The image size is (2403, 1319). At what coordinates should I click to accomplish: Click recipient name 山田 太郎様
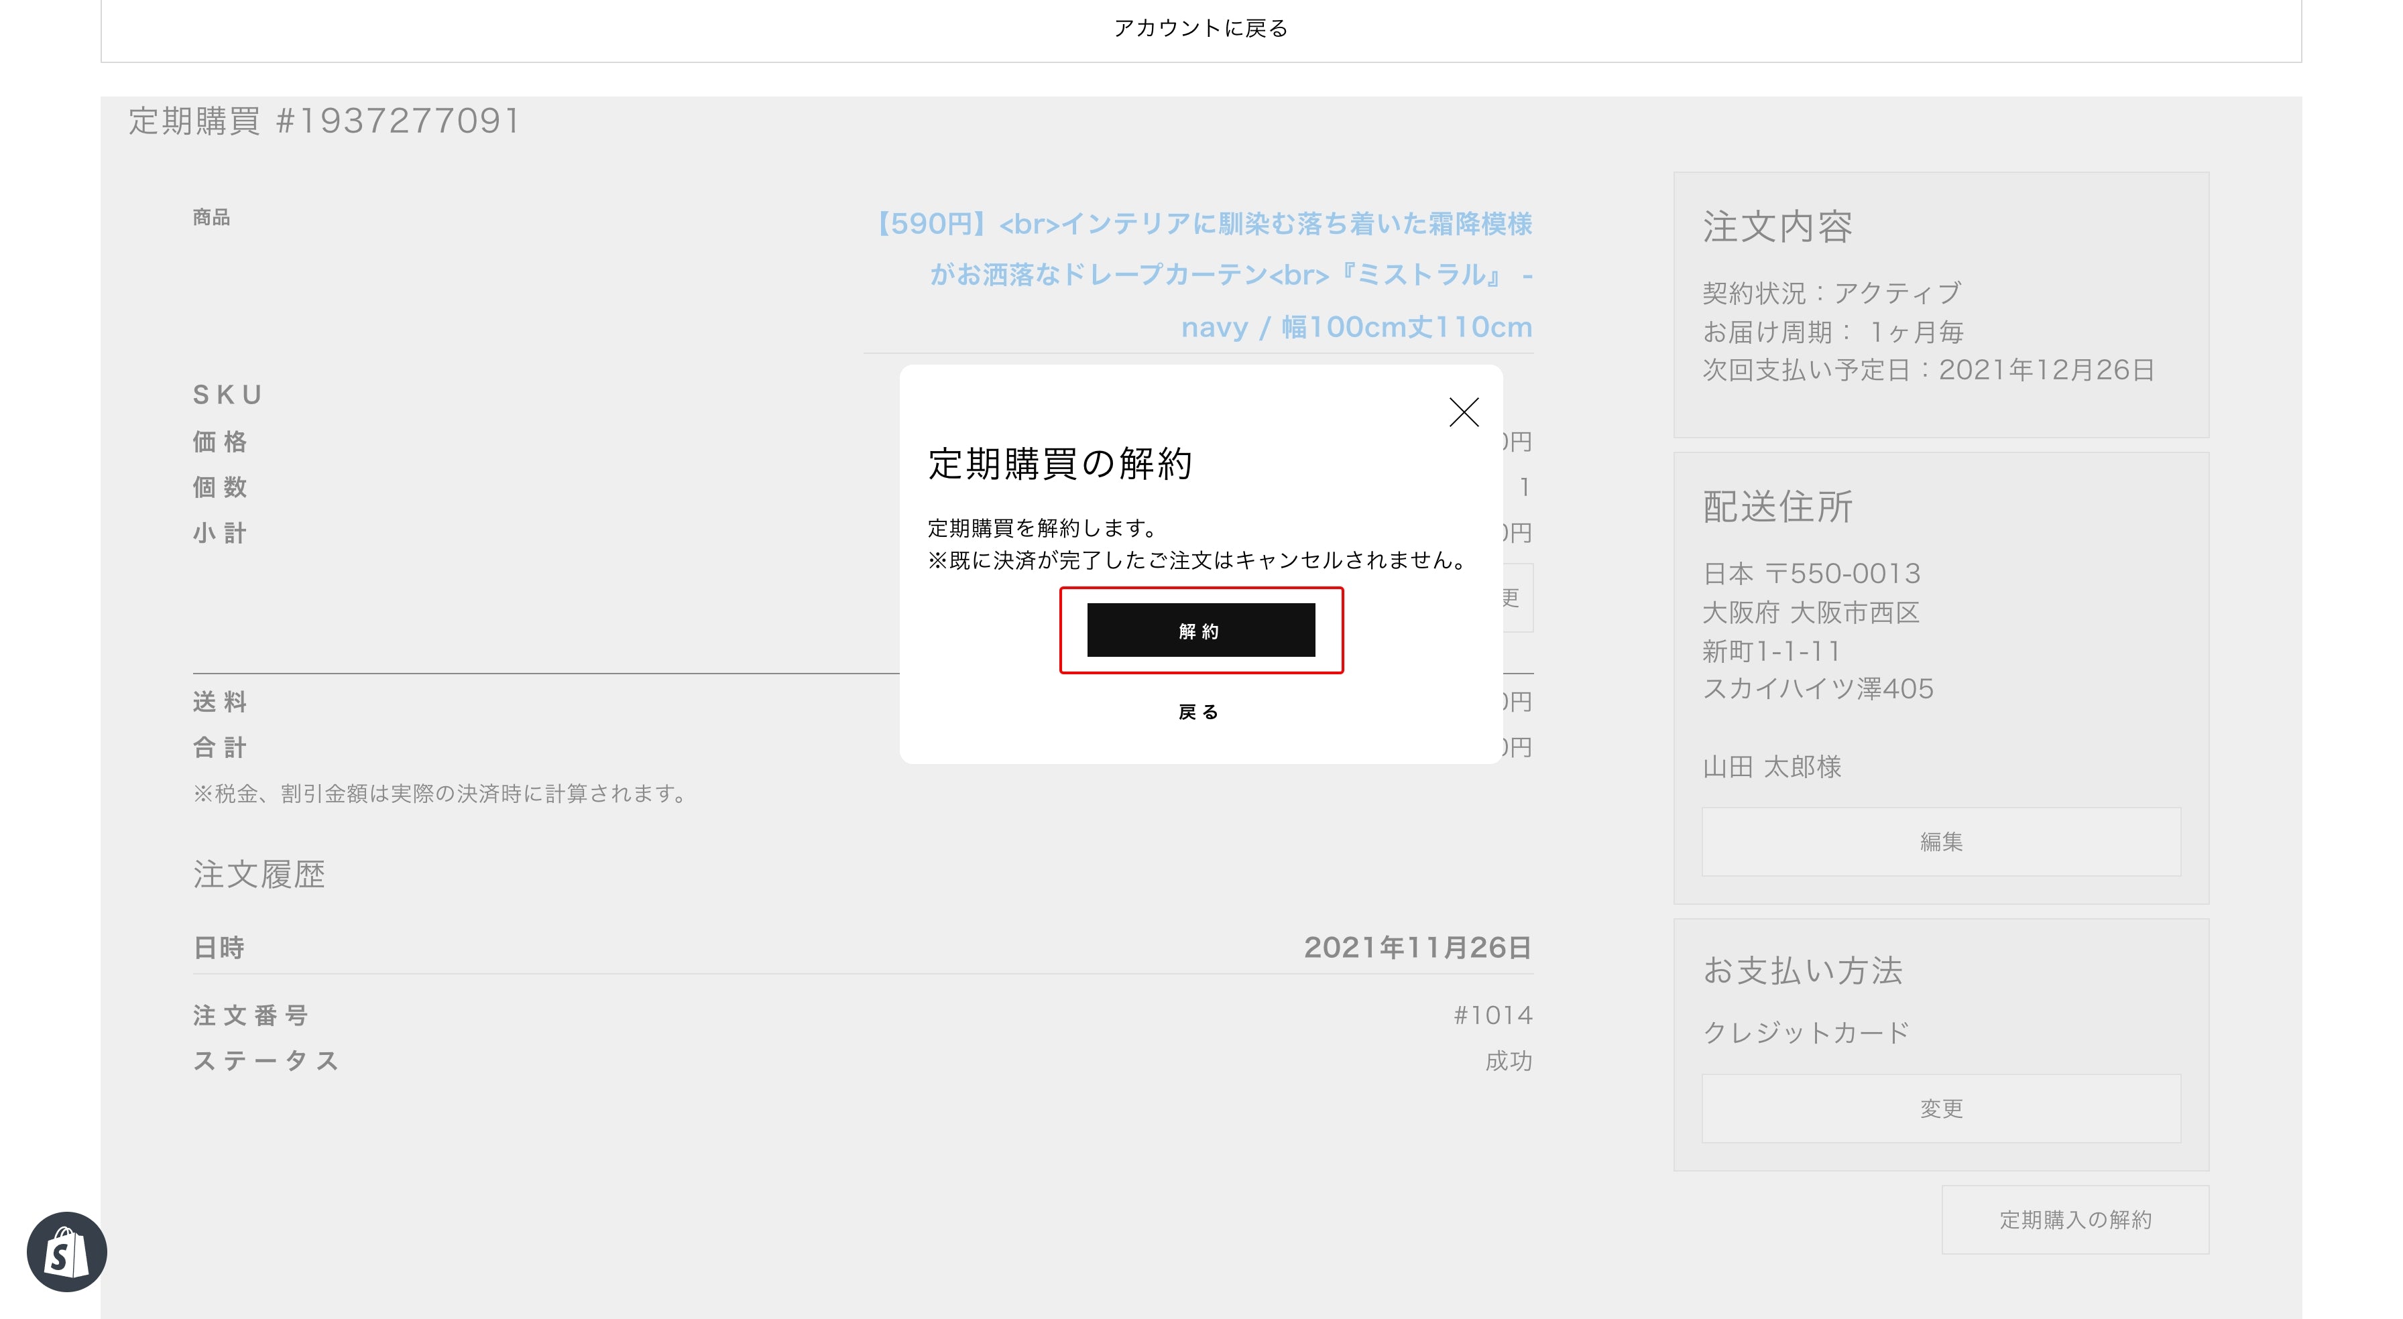[x=1771, y=767]
